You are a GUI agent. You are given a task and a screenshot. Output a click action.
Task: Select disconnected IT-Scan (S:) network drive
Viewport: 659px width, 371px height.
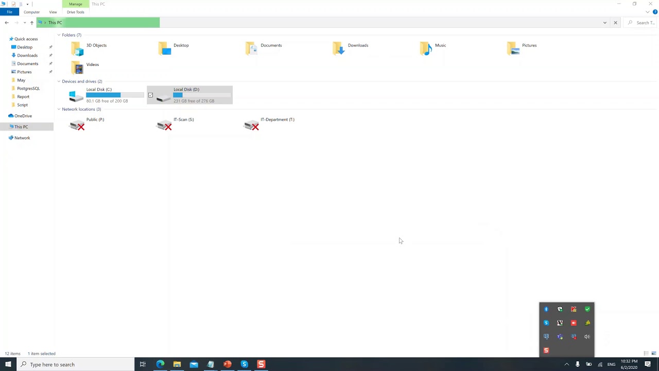(176, 124)
